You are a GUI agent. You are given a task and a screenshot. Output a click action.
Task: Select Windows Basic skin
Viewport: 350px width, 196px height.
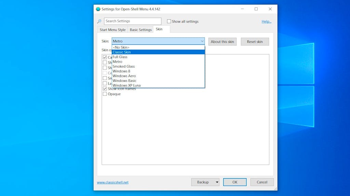(x=158, y=81)
